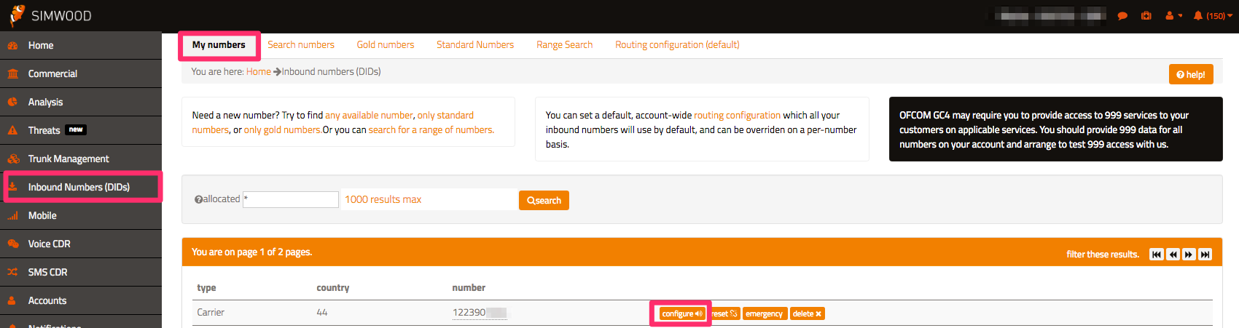This screenshot has width=1239, height=328.
Task: Open the 'routing configuration' link
Action: pos(737,115)
